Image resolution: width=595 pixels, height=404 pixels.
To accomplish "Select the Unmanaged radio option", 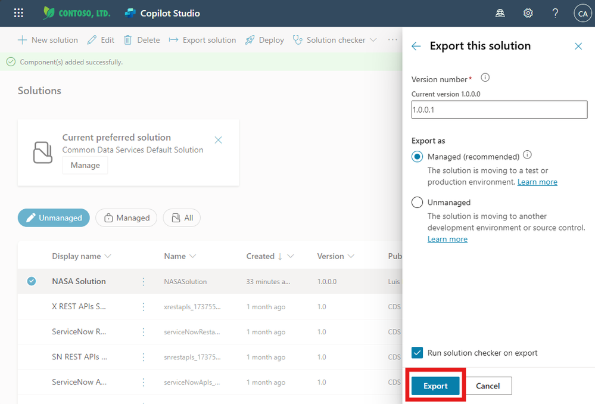I will (417, 203).
